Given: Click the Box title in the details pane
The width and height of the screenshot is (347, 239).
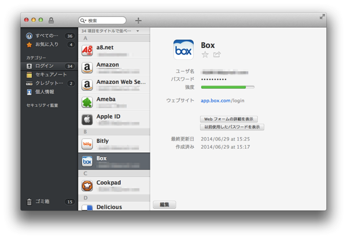Looking at the screenshot, I should pos(208,45).
